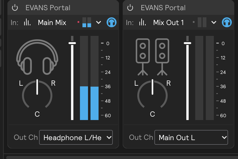Open Headphone L/He output channel dropdown
This screenshot has height=159, width=238.
click(x=76, y=138)
